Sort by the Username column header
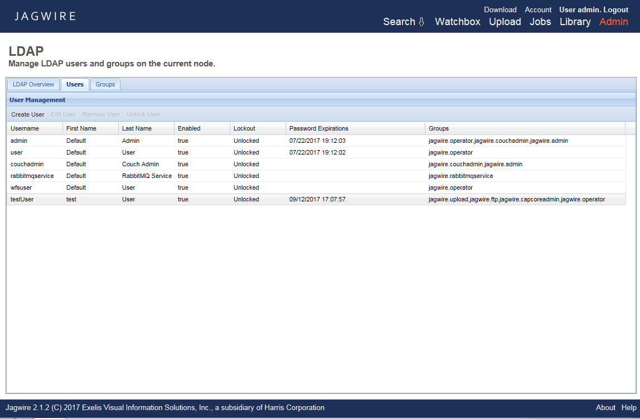Viewport: 640px width, 419px height. tap(25, 128)
